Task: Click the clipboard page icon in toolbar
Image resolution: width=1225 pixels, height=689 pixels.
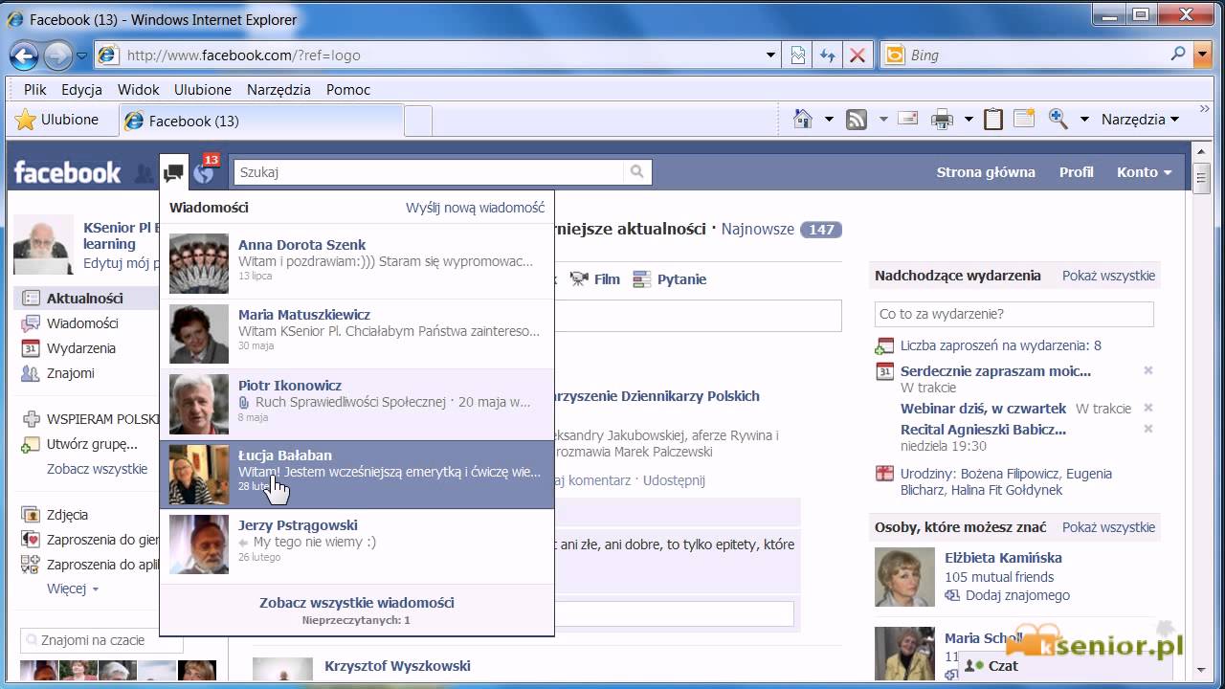Action: click(993, 119)
